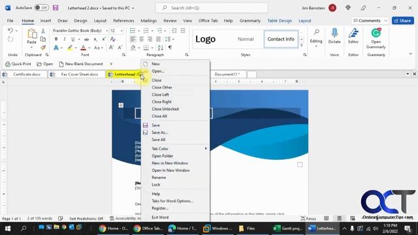Click the Format Painter brush icon
418x235 pixels.
43,48
